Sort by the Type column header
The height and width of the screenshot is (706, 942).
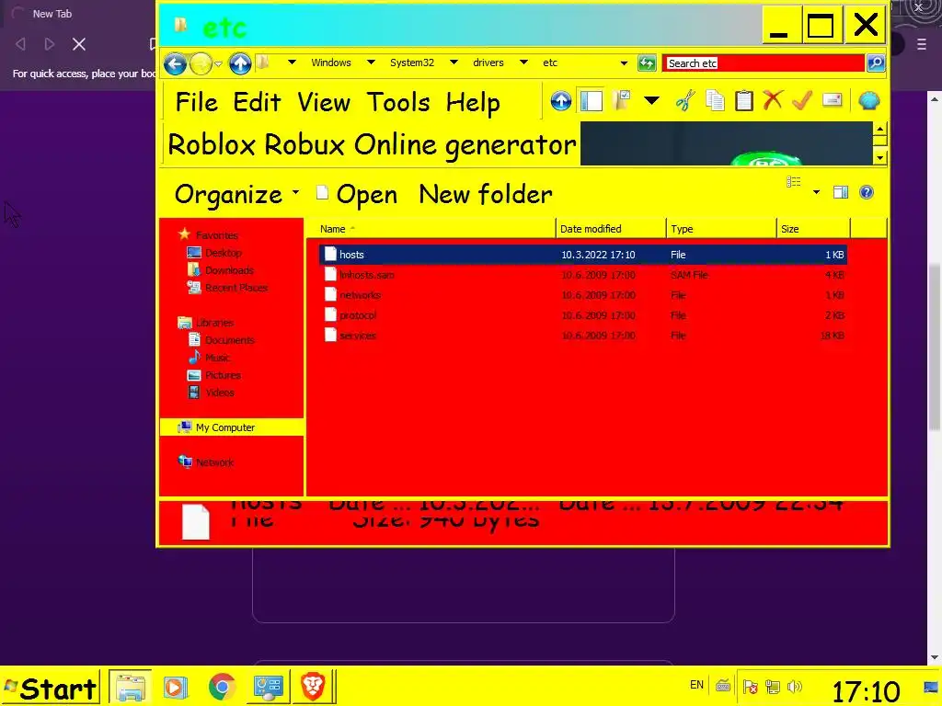coord(721,229)
